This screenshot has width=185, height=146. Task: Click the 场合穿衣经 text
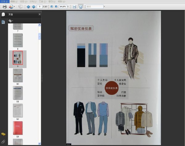click(101, 94)
